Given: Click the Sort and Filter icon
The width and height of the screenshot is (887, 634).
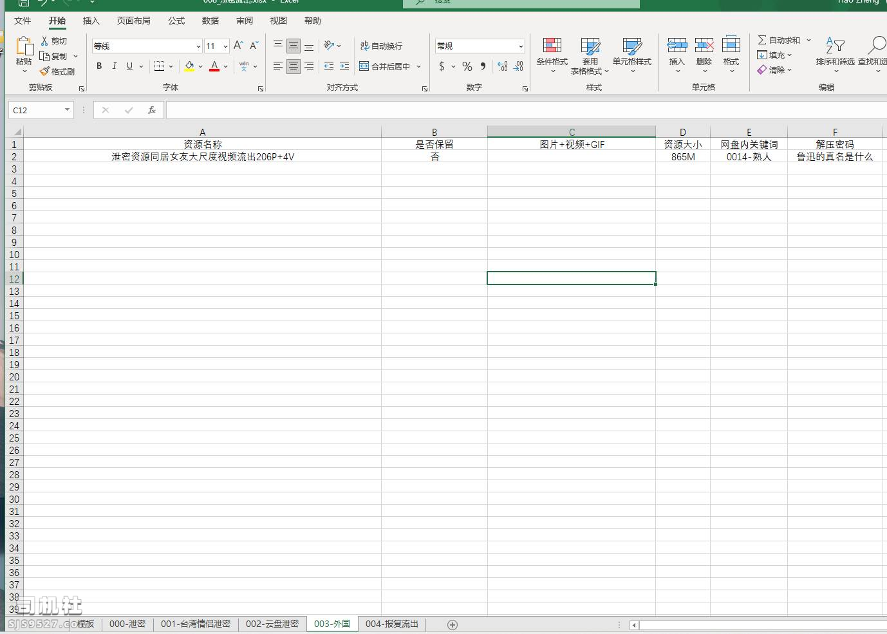Looking at the screenshot, I should [x=835, y=46].
